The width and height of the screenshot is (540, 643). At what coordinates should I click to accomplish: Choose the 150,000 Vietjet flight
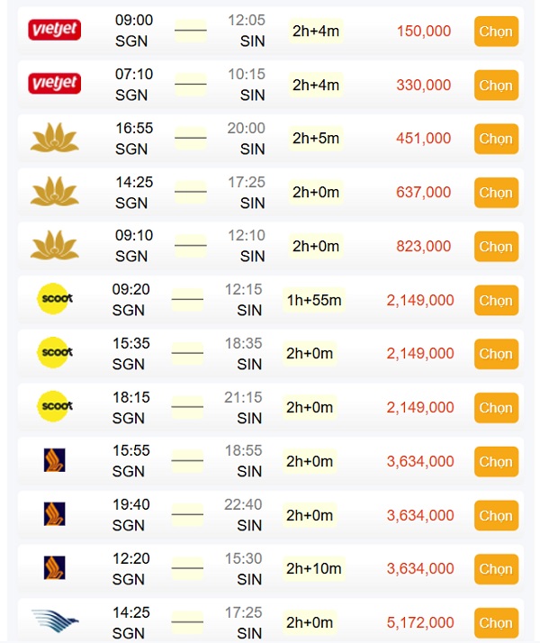496,32
